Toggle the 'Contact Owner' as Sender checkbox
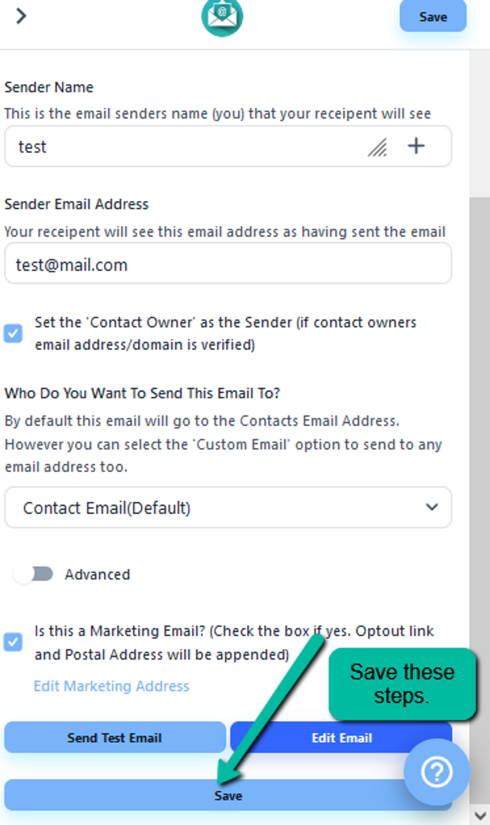490x825 pixels. pyautogui.click(x=13, y=333)
